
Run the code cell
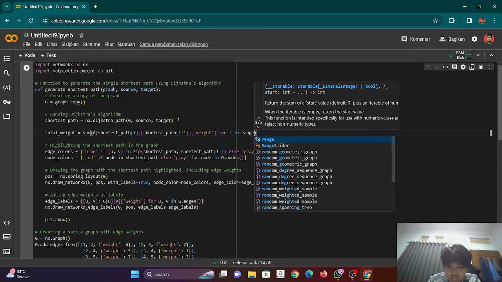click(26, 68)
